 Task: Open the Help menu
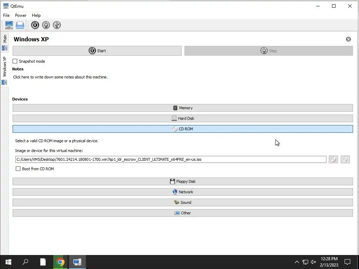pyautogui.click(x=36, y=15)
